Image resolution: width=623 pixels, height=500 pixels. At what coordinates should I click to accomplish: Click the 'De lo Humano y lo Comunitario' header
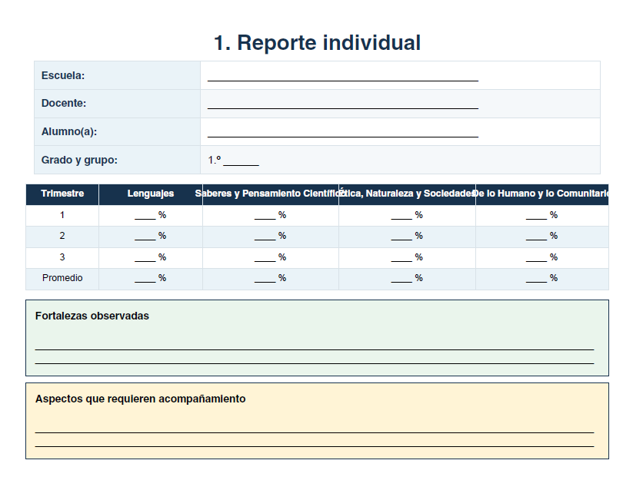click(x=542, y=194)
